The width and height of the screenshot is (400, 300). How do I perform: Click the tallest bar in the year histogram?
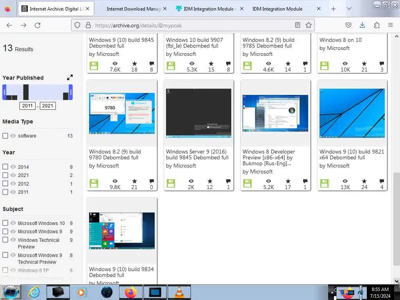point(26,92)
